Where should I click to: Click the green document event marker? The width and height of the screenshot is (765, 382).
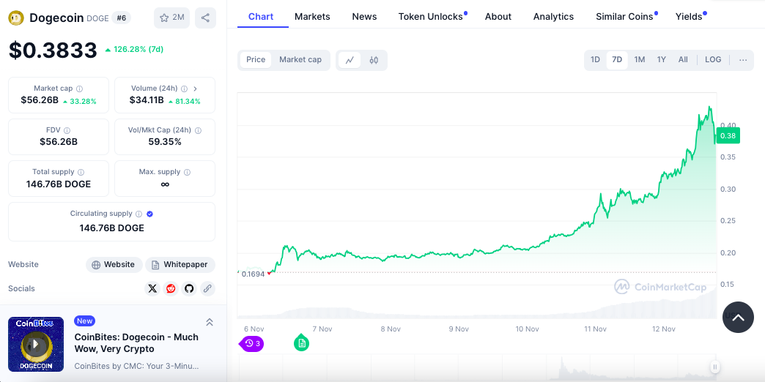tap(301, 343)
